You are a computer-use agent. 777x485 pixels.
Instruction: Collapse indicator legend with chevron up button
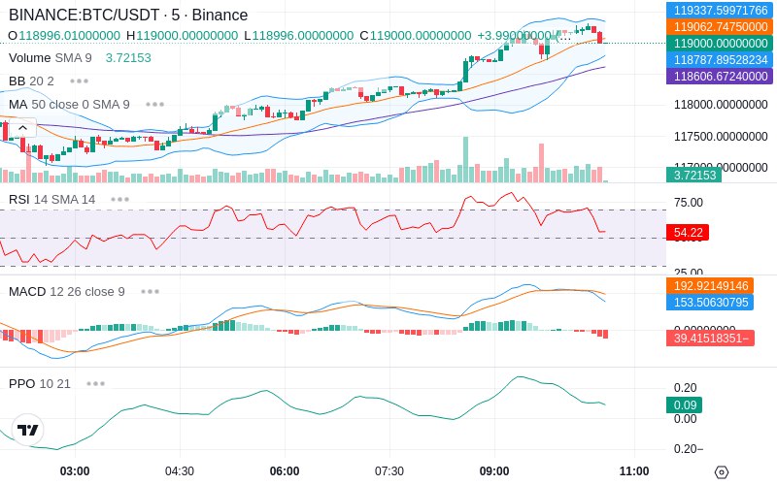tap(22, 128)
